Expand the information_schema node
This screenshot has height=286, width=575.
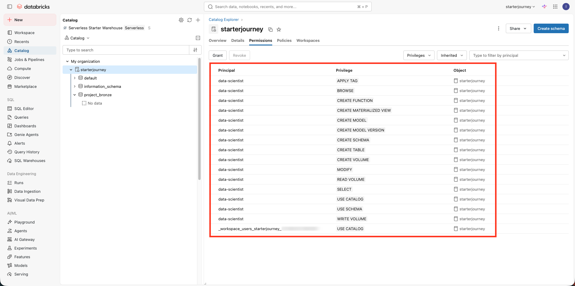[75, 86]
